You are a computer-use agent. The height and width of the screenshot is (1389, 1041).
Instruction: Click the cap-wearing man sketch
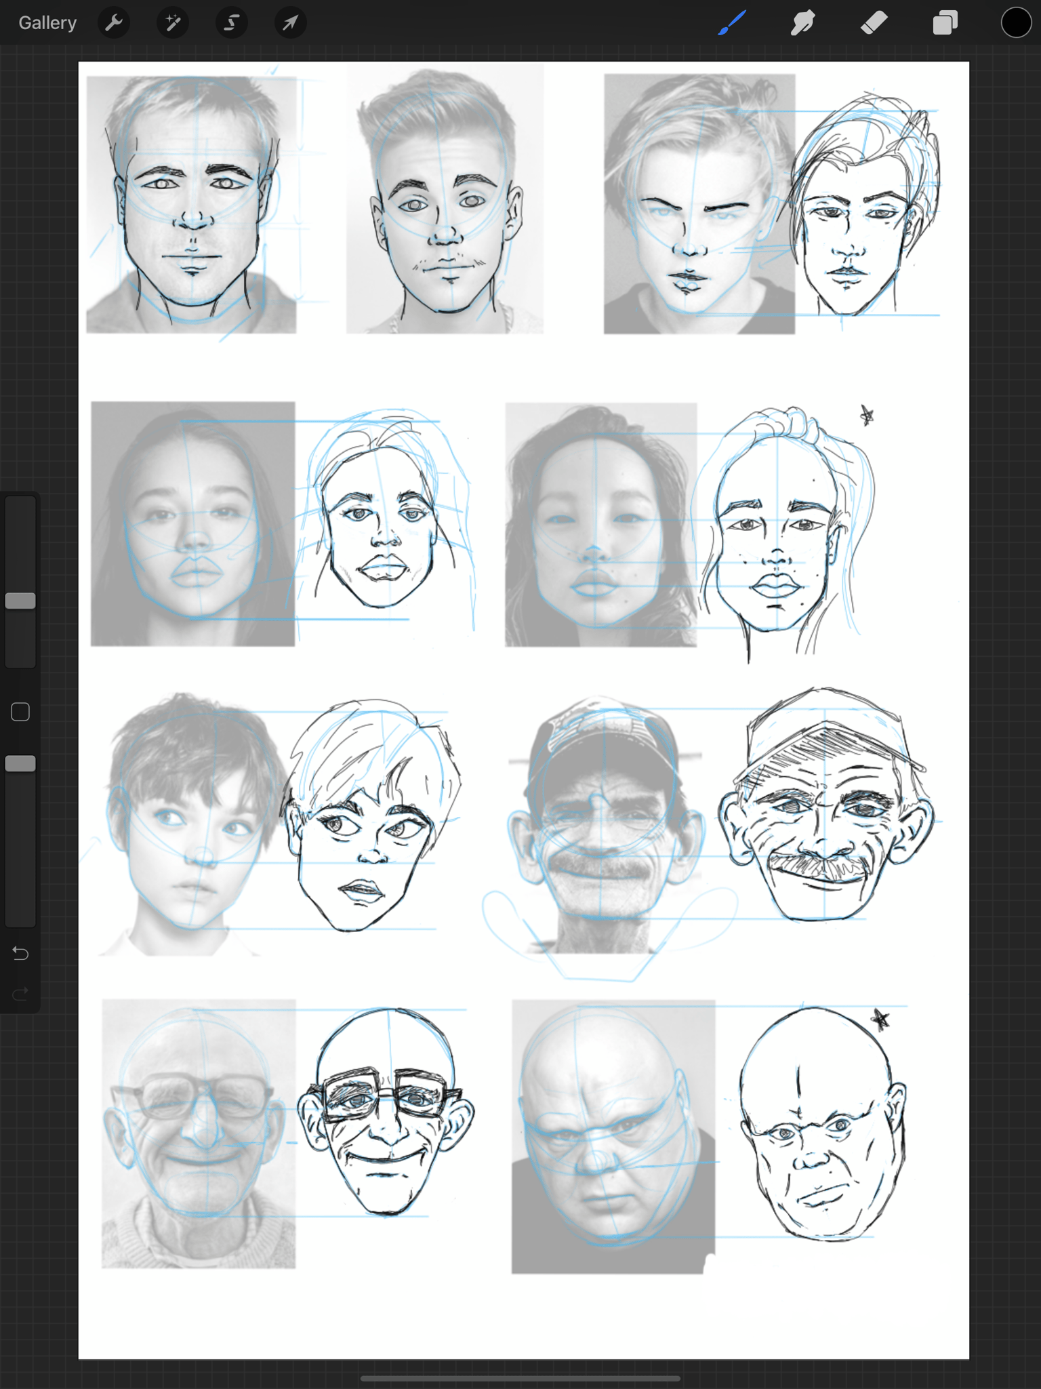coord(825,805)
